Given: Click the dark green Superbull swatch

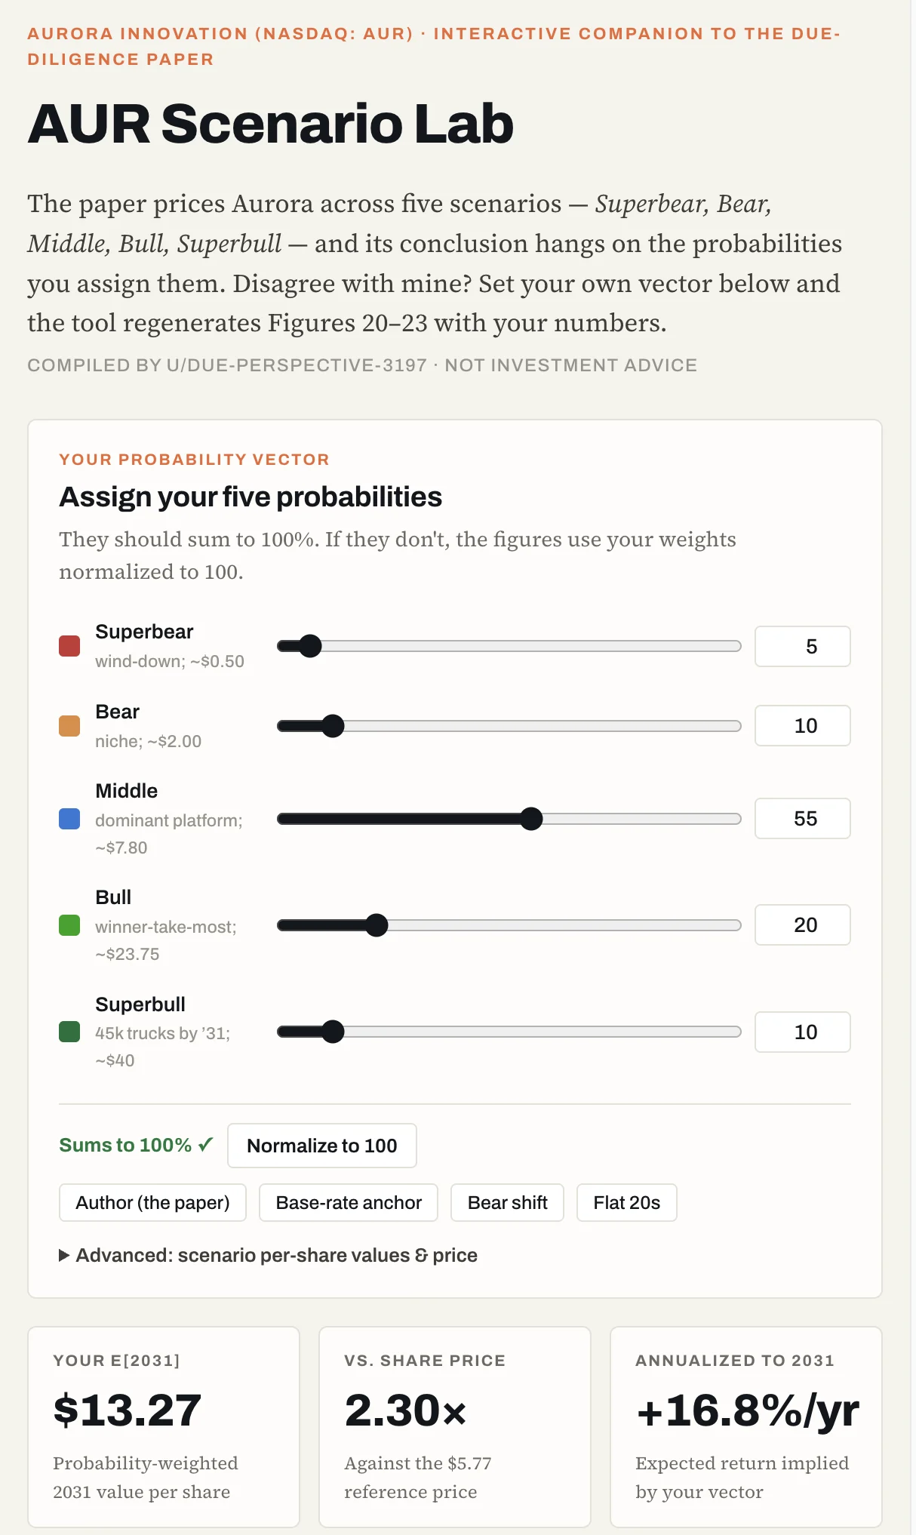Looking at the screenshot, I should (69, 1032).
